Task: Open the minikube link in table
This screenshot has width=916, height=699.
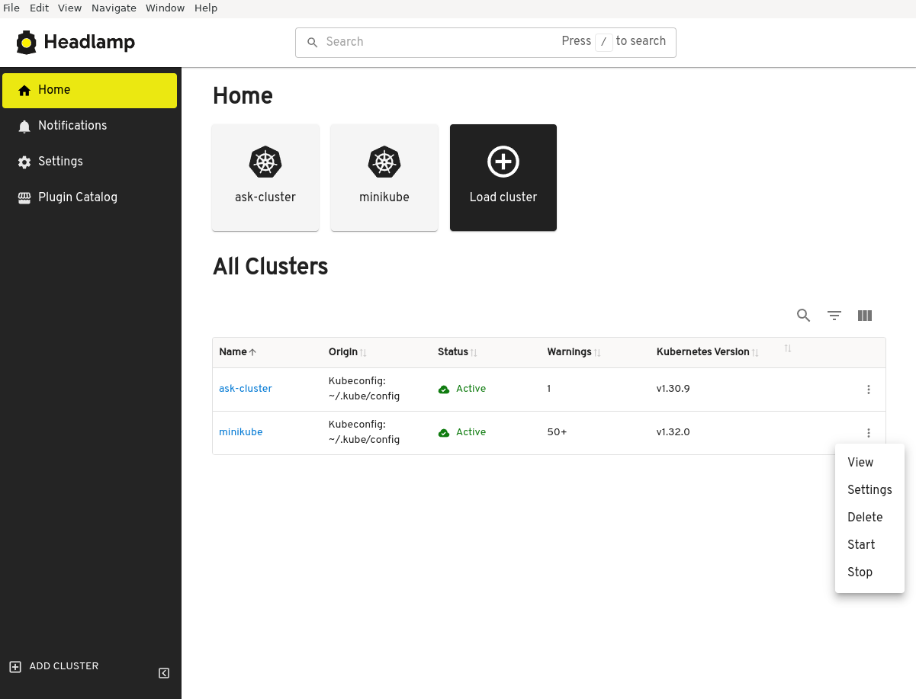Action: (x=241, y=432)
